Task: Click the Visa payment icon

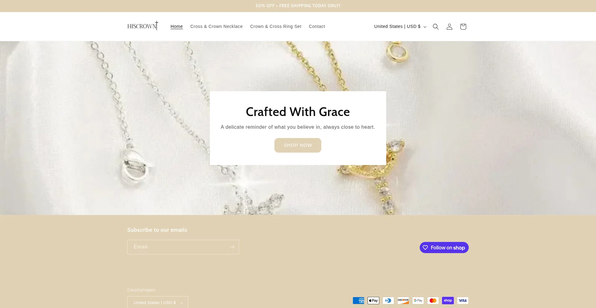Action: [463, 301]
